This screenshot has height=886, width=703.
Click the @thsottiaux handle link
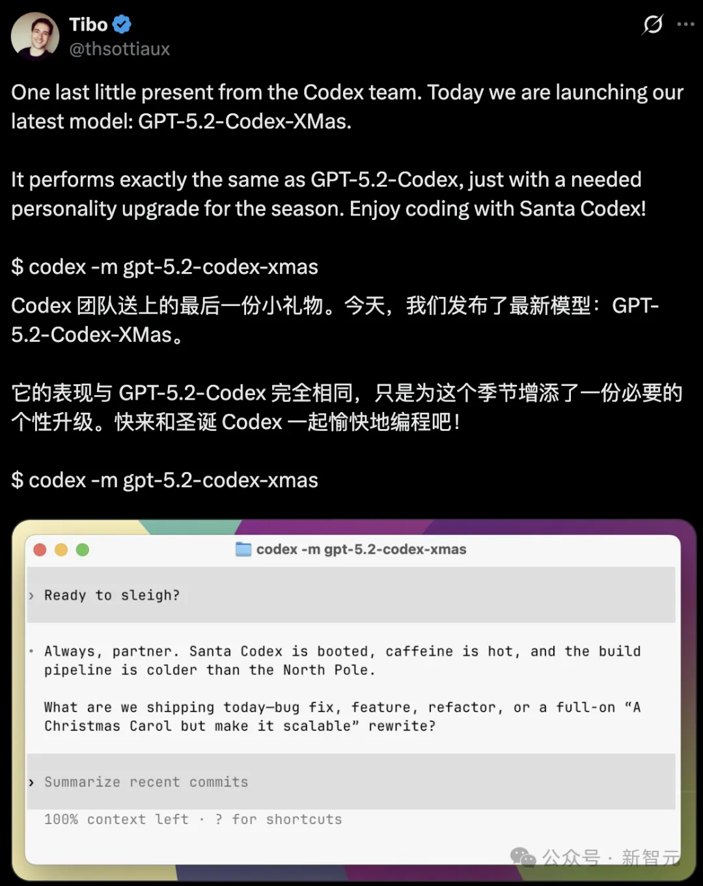click(x=120, y=49)
